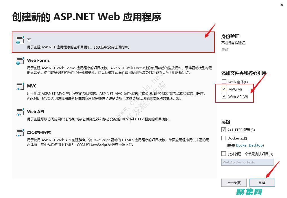This screenshot has width=287, height=198.
Task: Select the 单页应用程序 template title
Action: click(x=39, y=132)
